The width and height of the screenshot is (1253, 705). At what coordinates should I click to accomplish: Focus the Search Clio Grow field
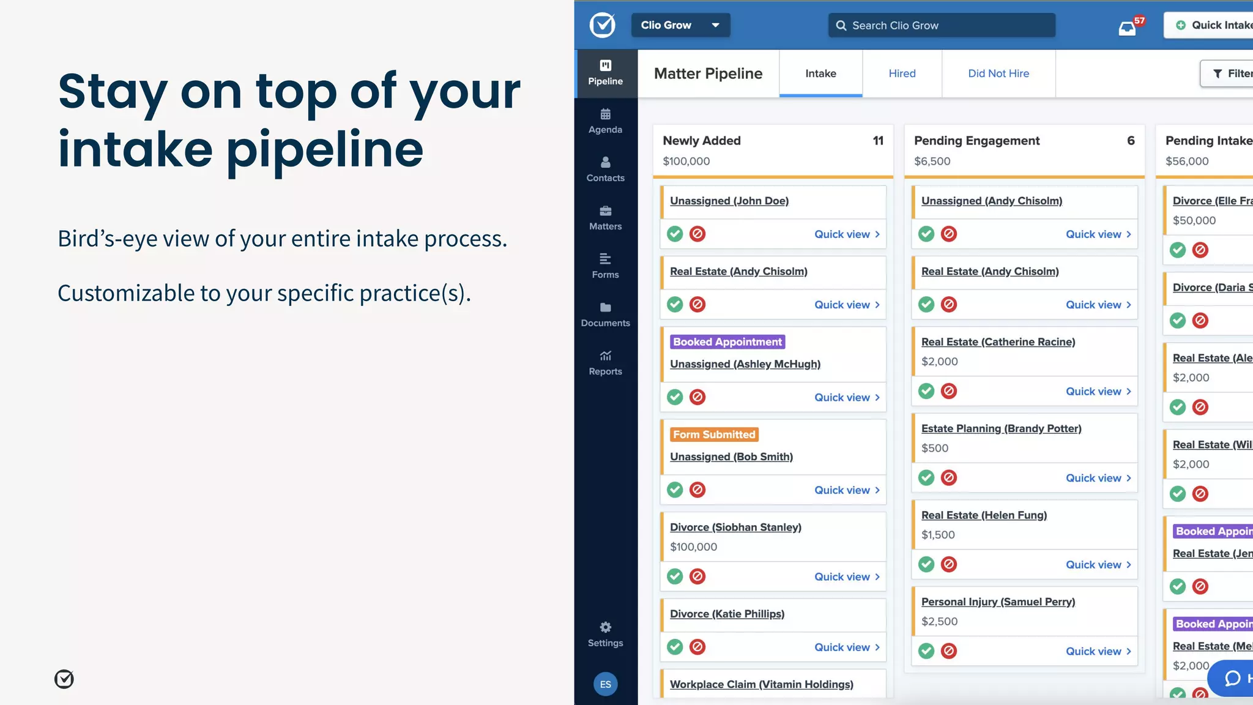click(942, 25)
